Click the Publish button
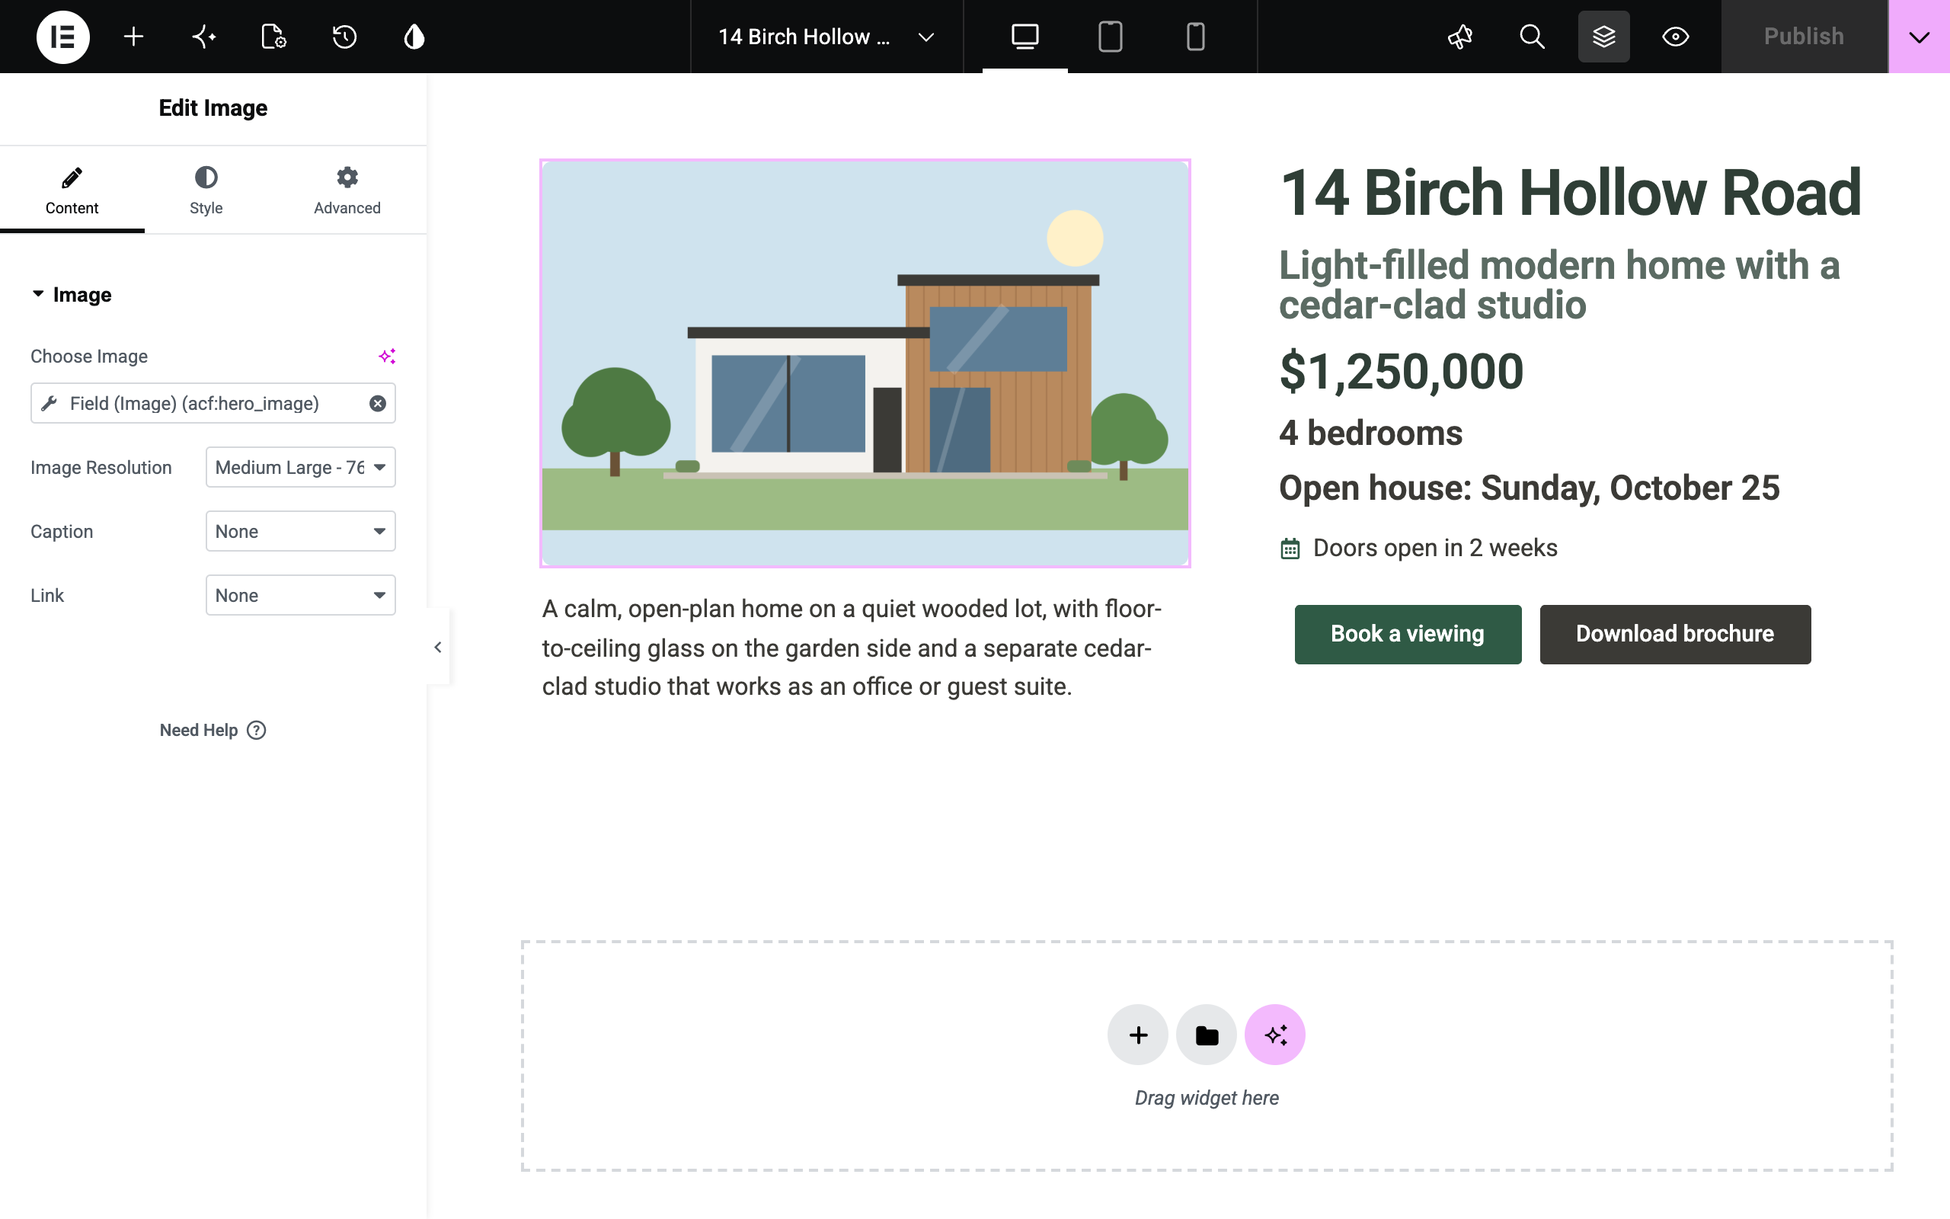1950x1219 pixels. click(x=1805, y=37)
